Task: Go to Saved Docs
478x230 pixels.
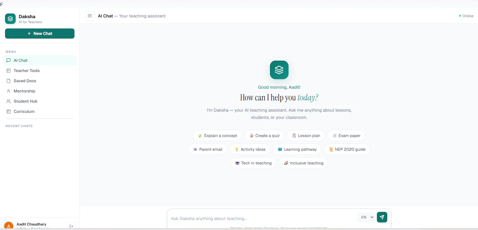Action: pyautogui.click(x=40, y=81)
